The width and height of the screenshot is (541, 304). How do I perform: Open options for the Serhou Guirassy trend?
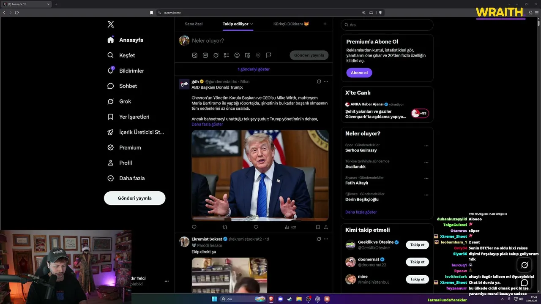pos(426,146)
